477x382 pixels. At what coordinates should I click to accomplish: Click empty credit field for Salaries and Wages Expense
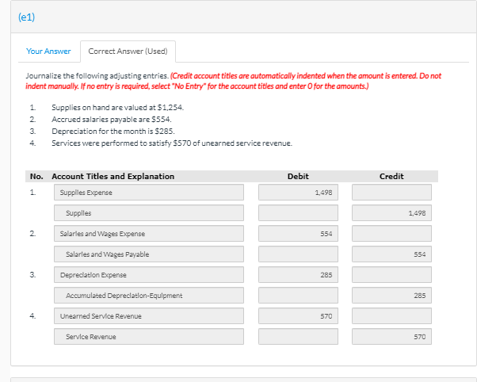pyautogui.click(x=391, y=234)
